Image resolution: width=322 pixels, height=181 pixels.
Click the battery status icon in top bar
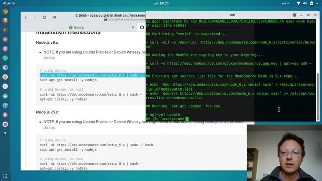pos(312,3)
